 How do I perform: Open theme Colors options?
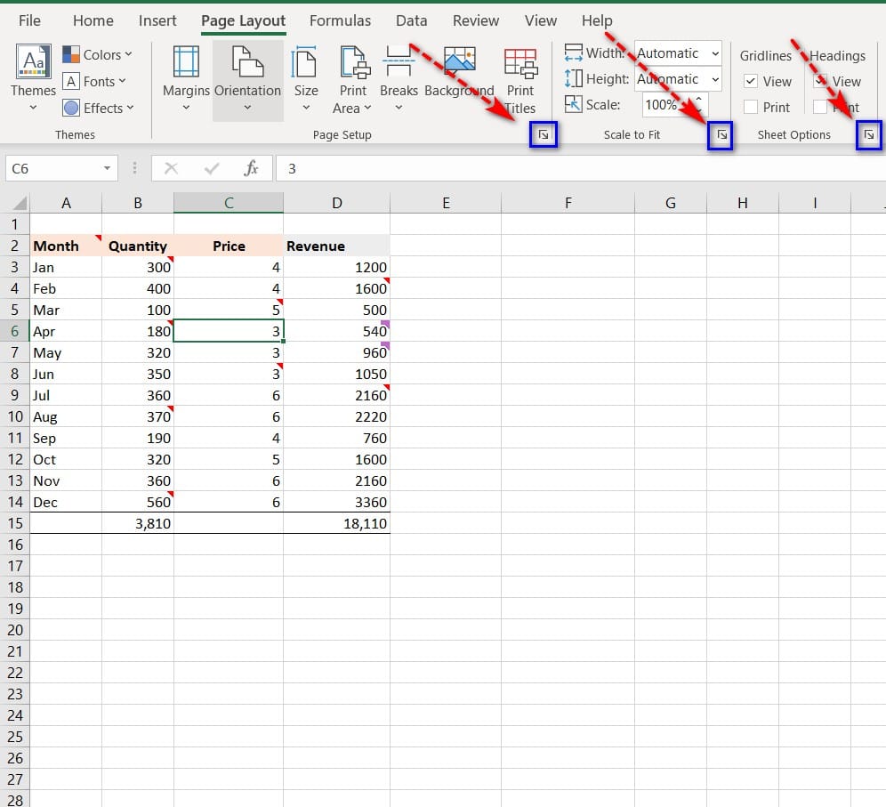point(97,55)
